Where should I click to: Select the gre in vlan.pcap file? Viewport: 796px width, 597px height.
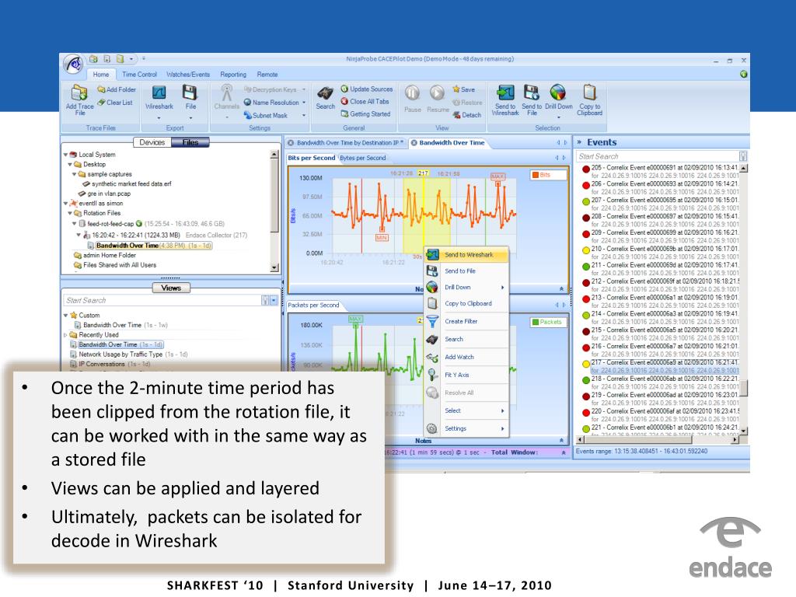pyautogui.click(x=104, y=194)
